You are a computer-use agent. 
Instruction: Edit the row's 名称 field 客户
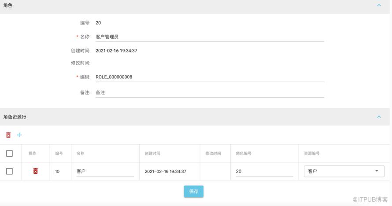pos(105,171)
